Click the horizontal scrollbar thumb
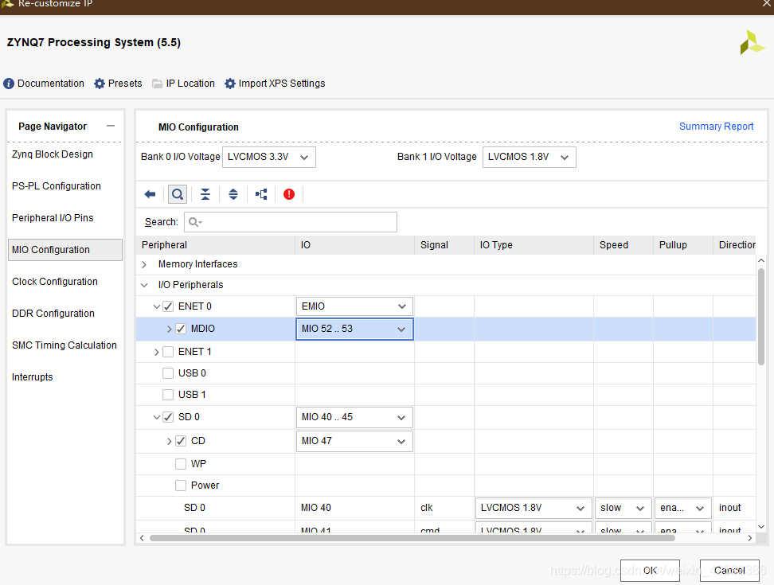The image size is (774, 585). point(412,538)
